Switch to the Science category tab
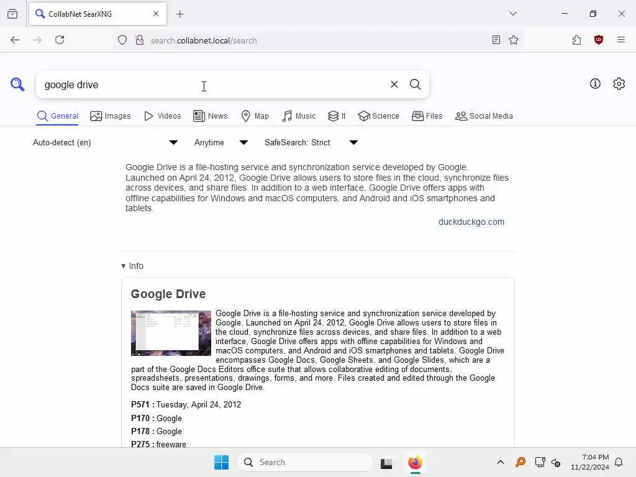Viewport: 636px width, 477px height. pyautogui.click(x=378, y=116)
